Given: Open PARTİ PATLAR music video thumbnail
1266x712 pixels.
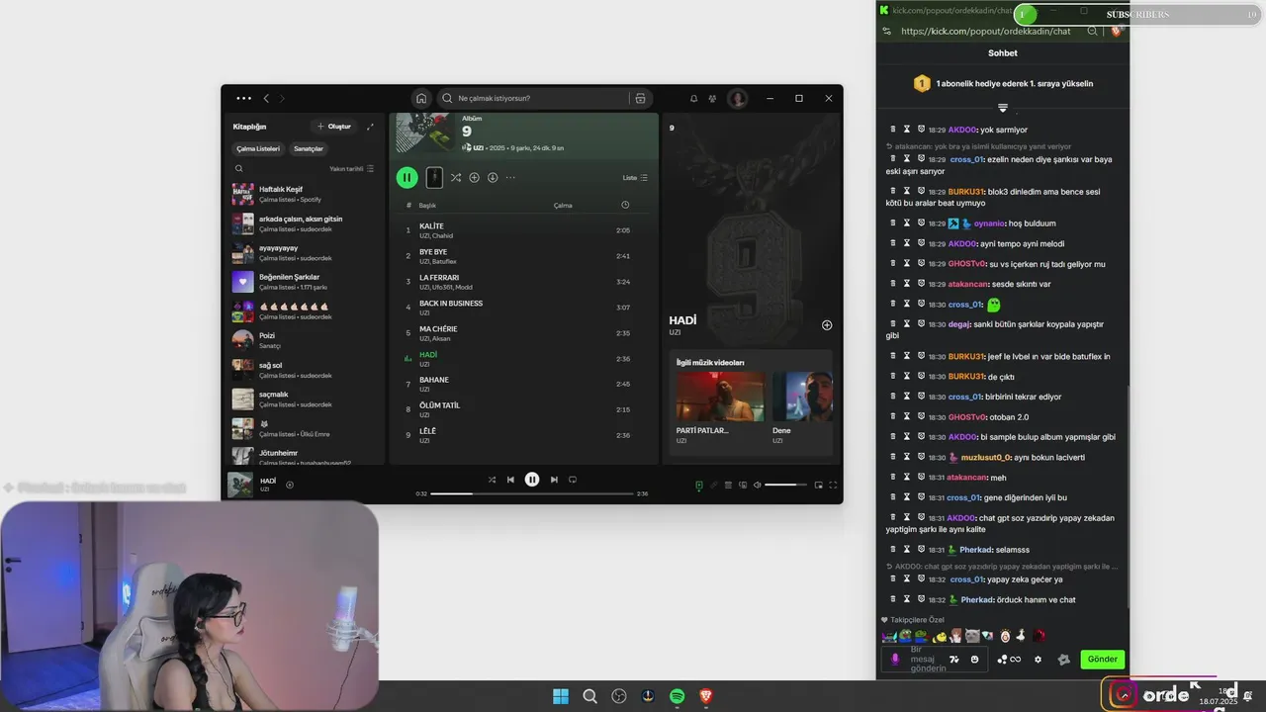Looking at the screenshot, I should coord(720,396).
